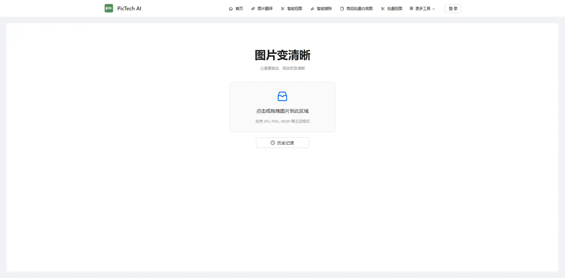Click the 批量抠图 navigation link
The height and width of the screenshot is (278, 565).
394,9
